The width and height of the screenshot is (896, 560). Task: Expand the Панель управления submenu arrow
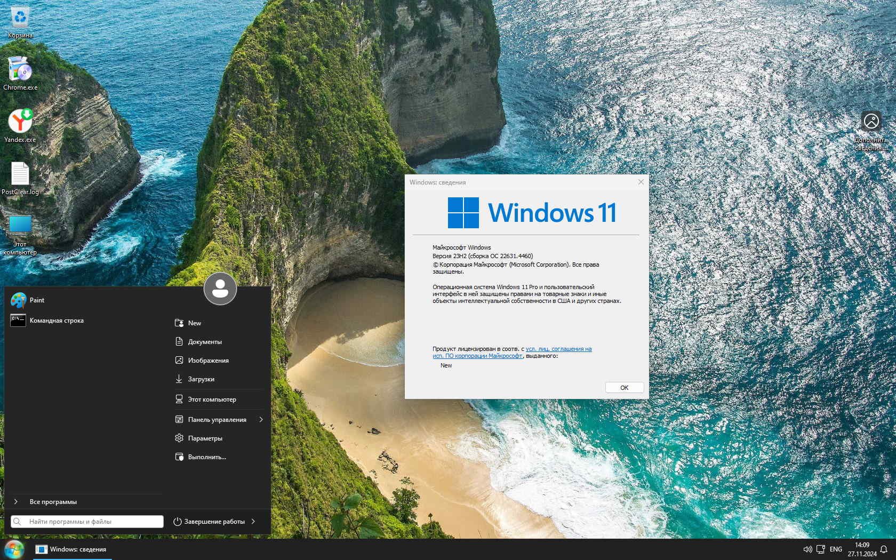pyautogui.click(x=261, y=419)
